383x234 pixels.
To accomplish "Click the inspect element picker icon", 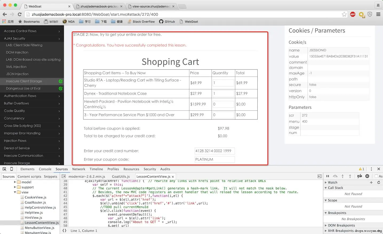I will coord(4,169).
